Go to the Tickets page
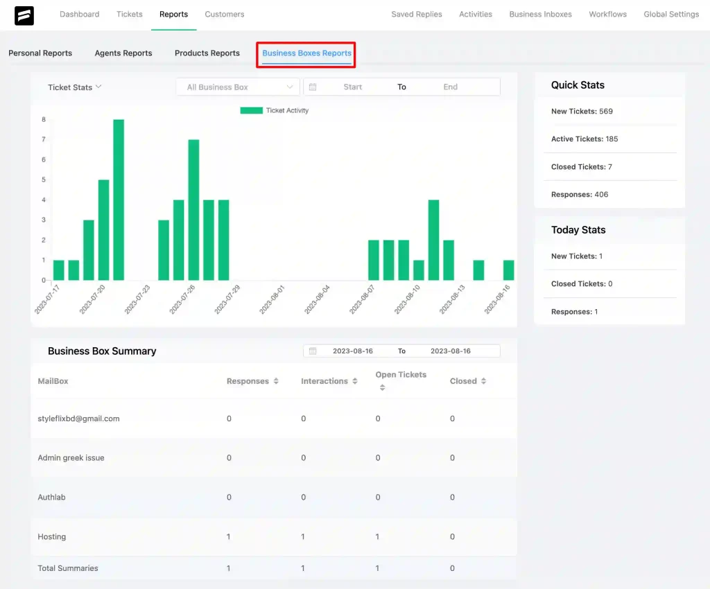 coord(130,14)
